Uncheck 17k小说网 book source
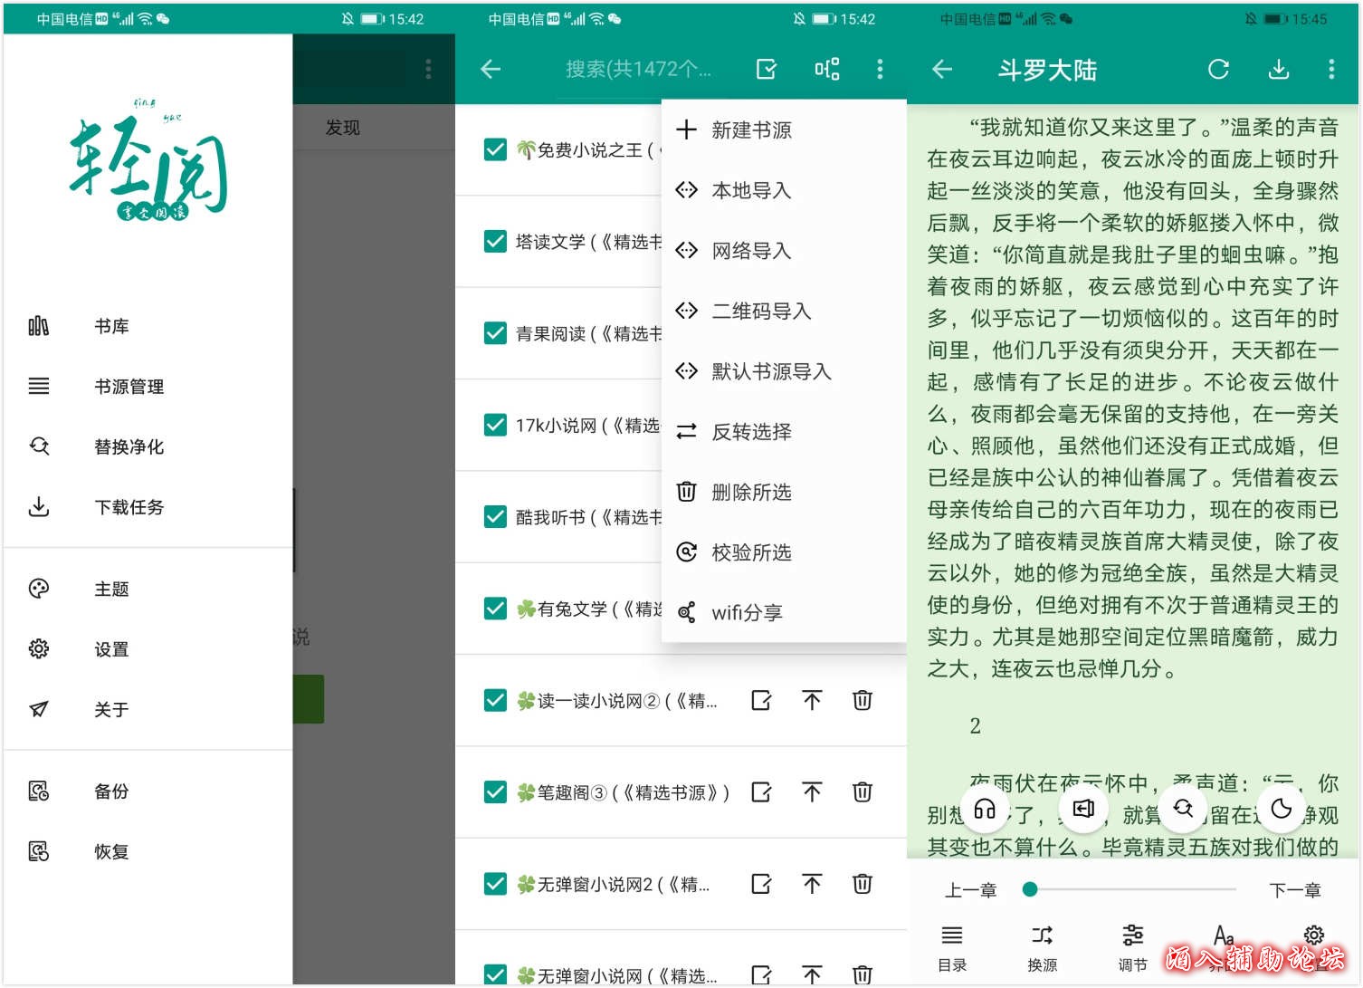The width and height of the screenshot is (1363, 988). click(x=495, y=425)
